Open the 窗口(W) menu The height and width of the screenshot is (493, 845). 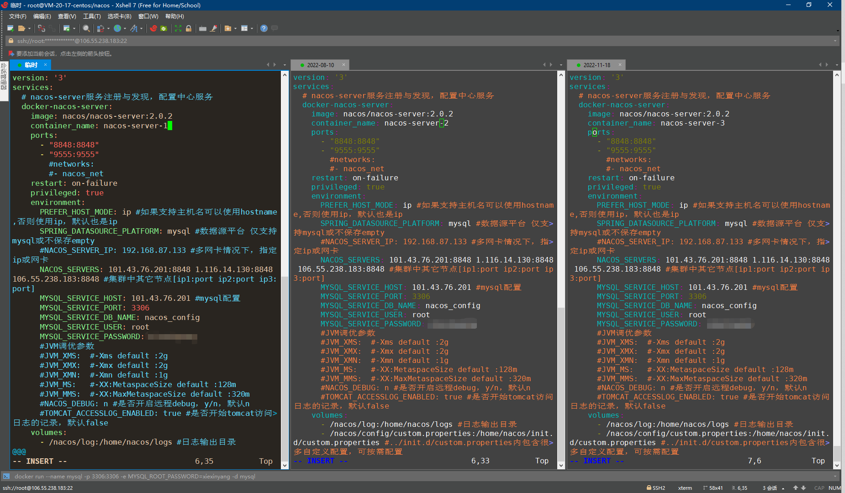tap(148, 16)
